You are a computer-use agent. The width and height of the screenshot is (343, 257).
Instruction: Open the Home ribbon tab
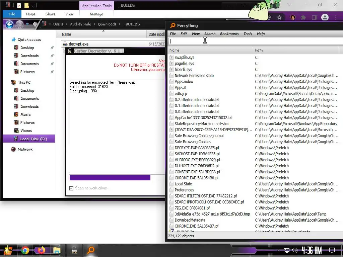coord(30,14)
